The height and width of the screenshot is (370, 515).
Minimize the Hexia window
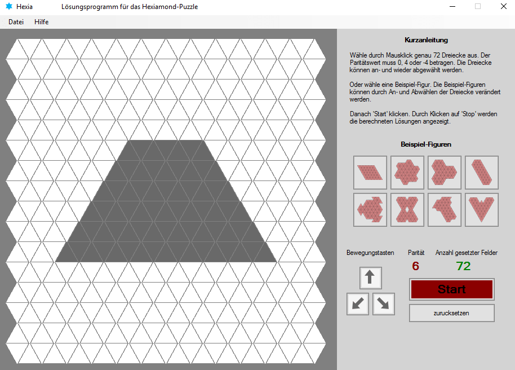[x=452, y=7]
